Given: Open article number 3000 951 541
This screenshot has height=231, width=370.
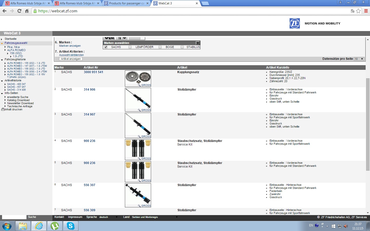Looking at the screenshot, I should [x=93, y=72].
